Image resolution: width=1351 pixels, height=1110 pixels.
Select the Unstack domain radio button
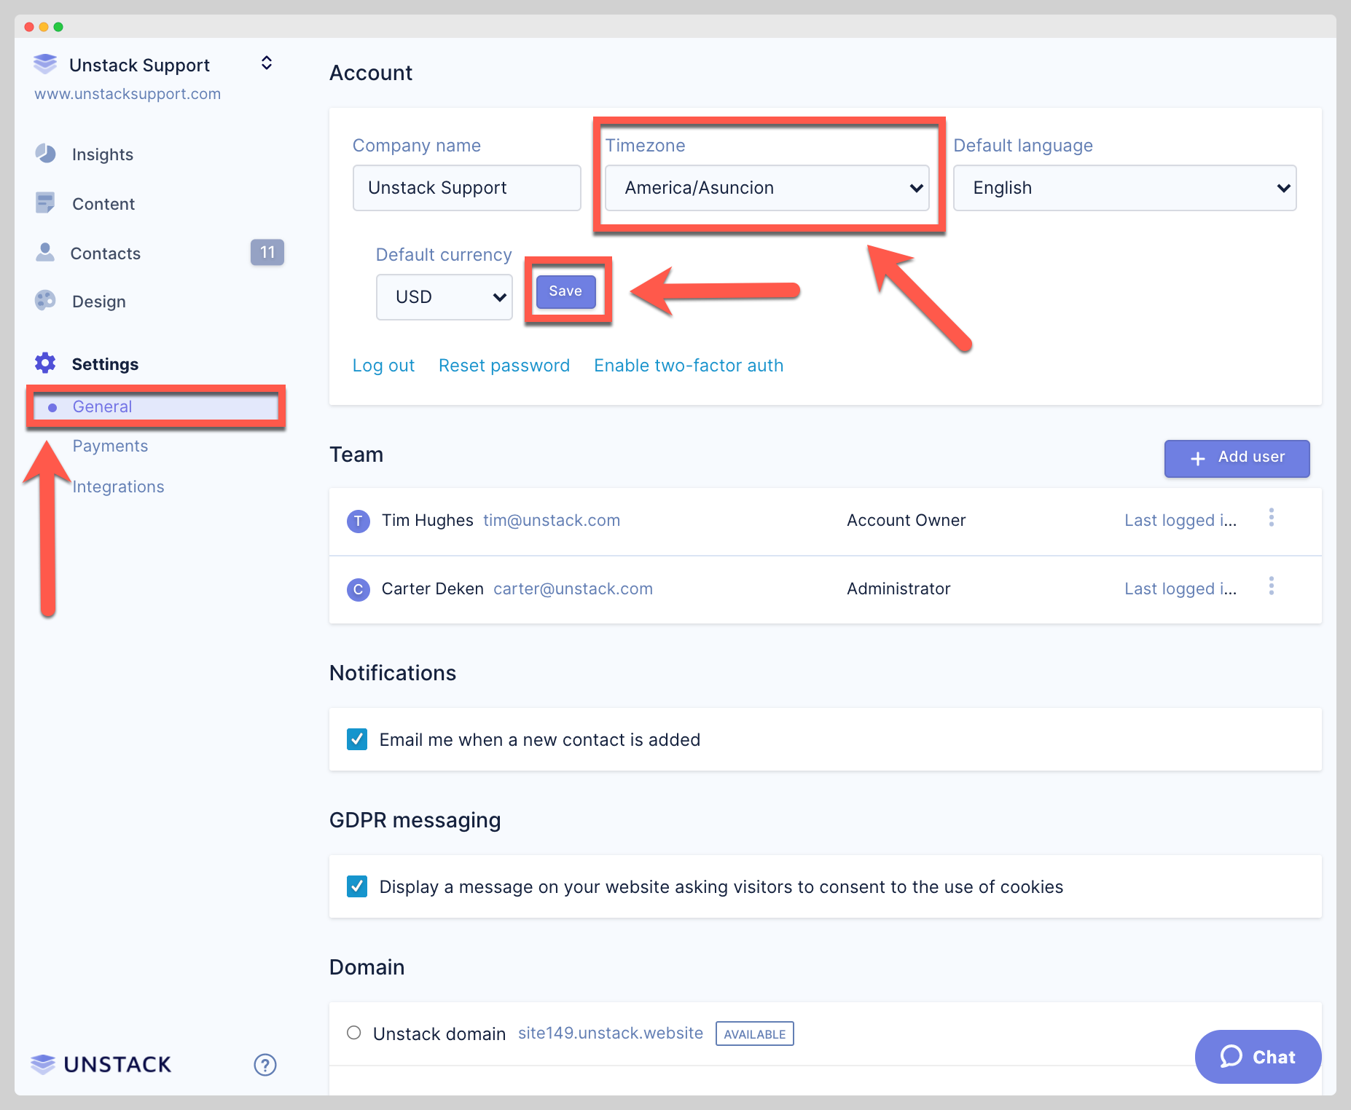[354, 1033]
